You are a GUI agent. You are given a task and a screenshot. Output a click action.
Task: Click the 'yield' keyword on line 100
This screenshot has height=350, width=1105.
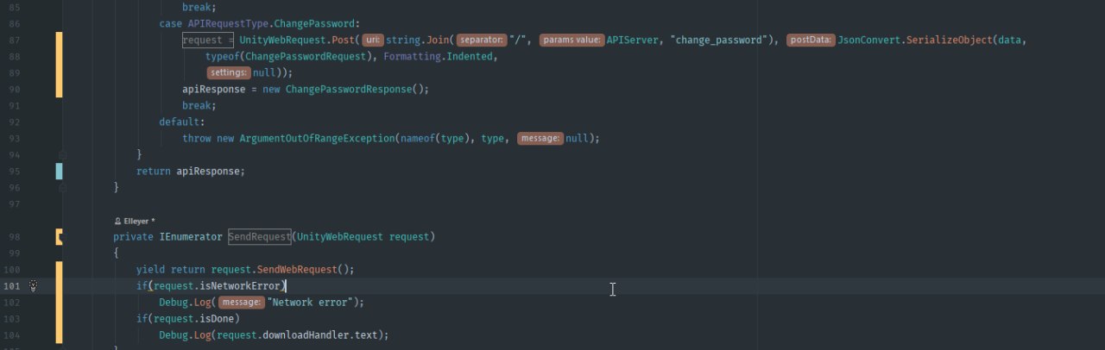pyautogui.click(x=150, y=269)
